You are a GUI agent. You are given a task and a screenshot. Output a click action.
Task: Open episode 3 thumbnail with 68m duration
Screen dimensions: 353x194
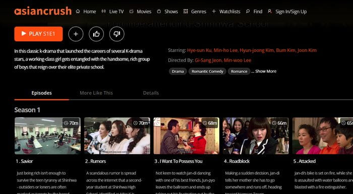187,136
